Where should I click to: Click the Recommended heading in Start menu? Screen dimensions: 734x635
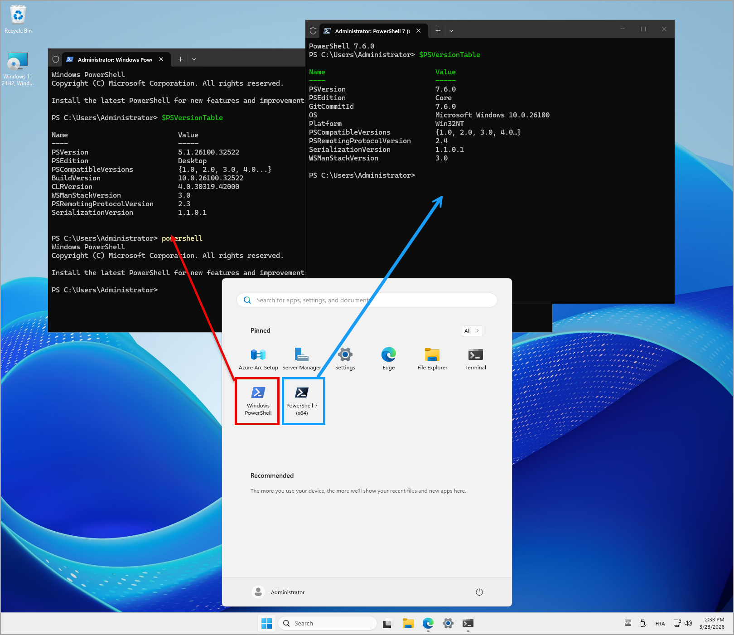[x=272, y=475]
